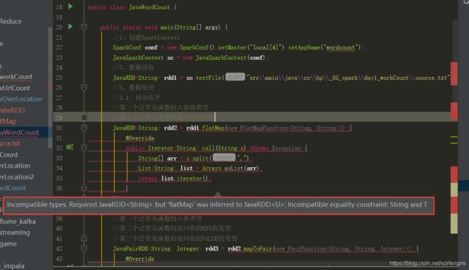The width and height of the screenshot is (469, 270).
Task: Open game module in project tree
Action: 9,244
